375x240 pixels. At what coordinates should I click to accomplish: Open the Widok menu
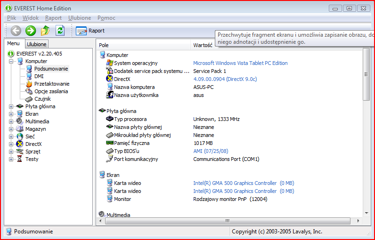pos(31,18)
